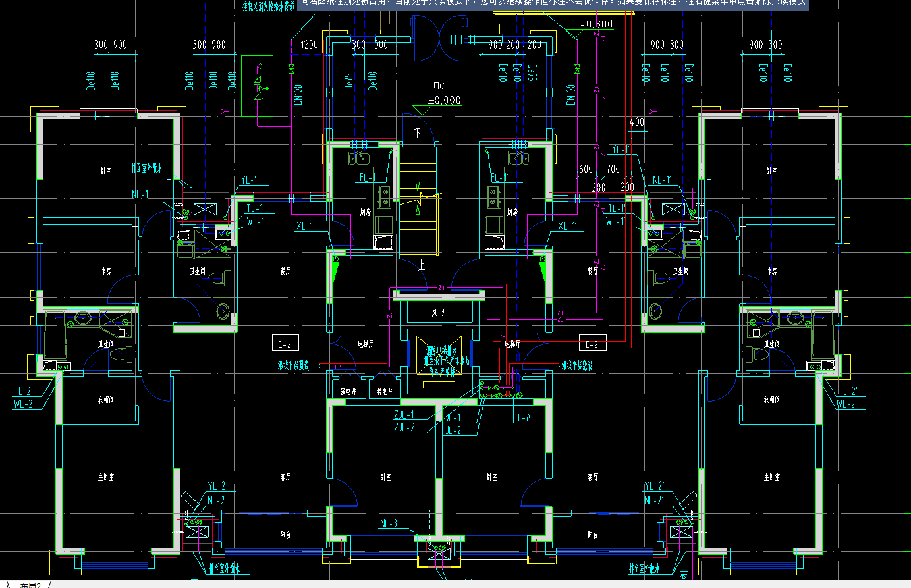Select the 弱电井 shaft label

click(x=385, y=391)
